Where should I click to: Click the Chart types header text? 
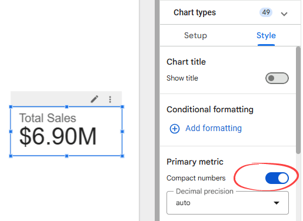pos(195,12)
